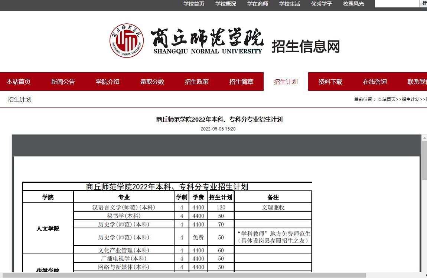Open 学在商师 in top bar

coord(258,4)
